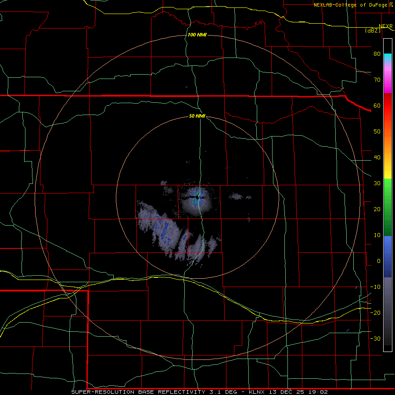Click the 10 value on the dBZ scale
This screenshot has height=395, width=395.
(x=377, y=235)
